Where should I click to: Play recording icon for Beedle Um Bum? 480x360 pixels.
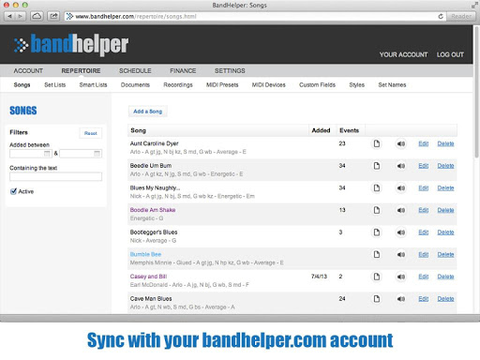coord(401,166)
